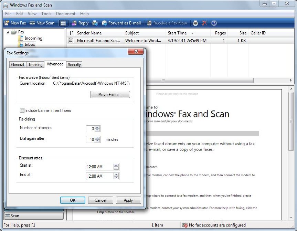Click scroll-down arrow in preview pane
Screen dimensions: 297x231
(291, 217)
